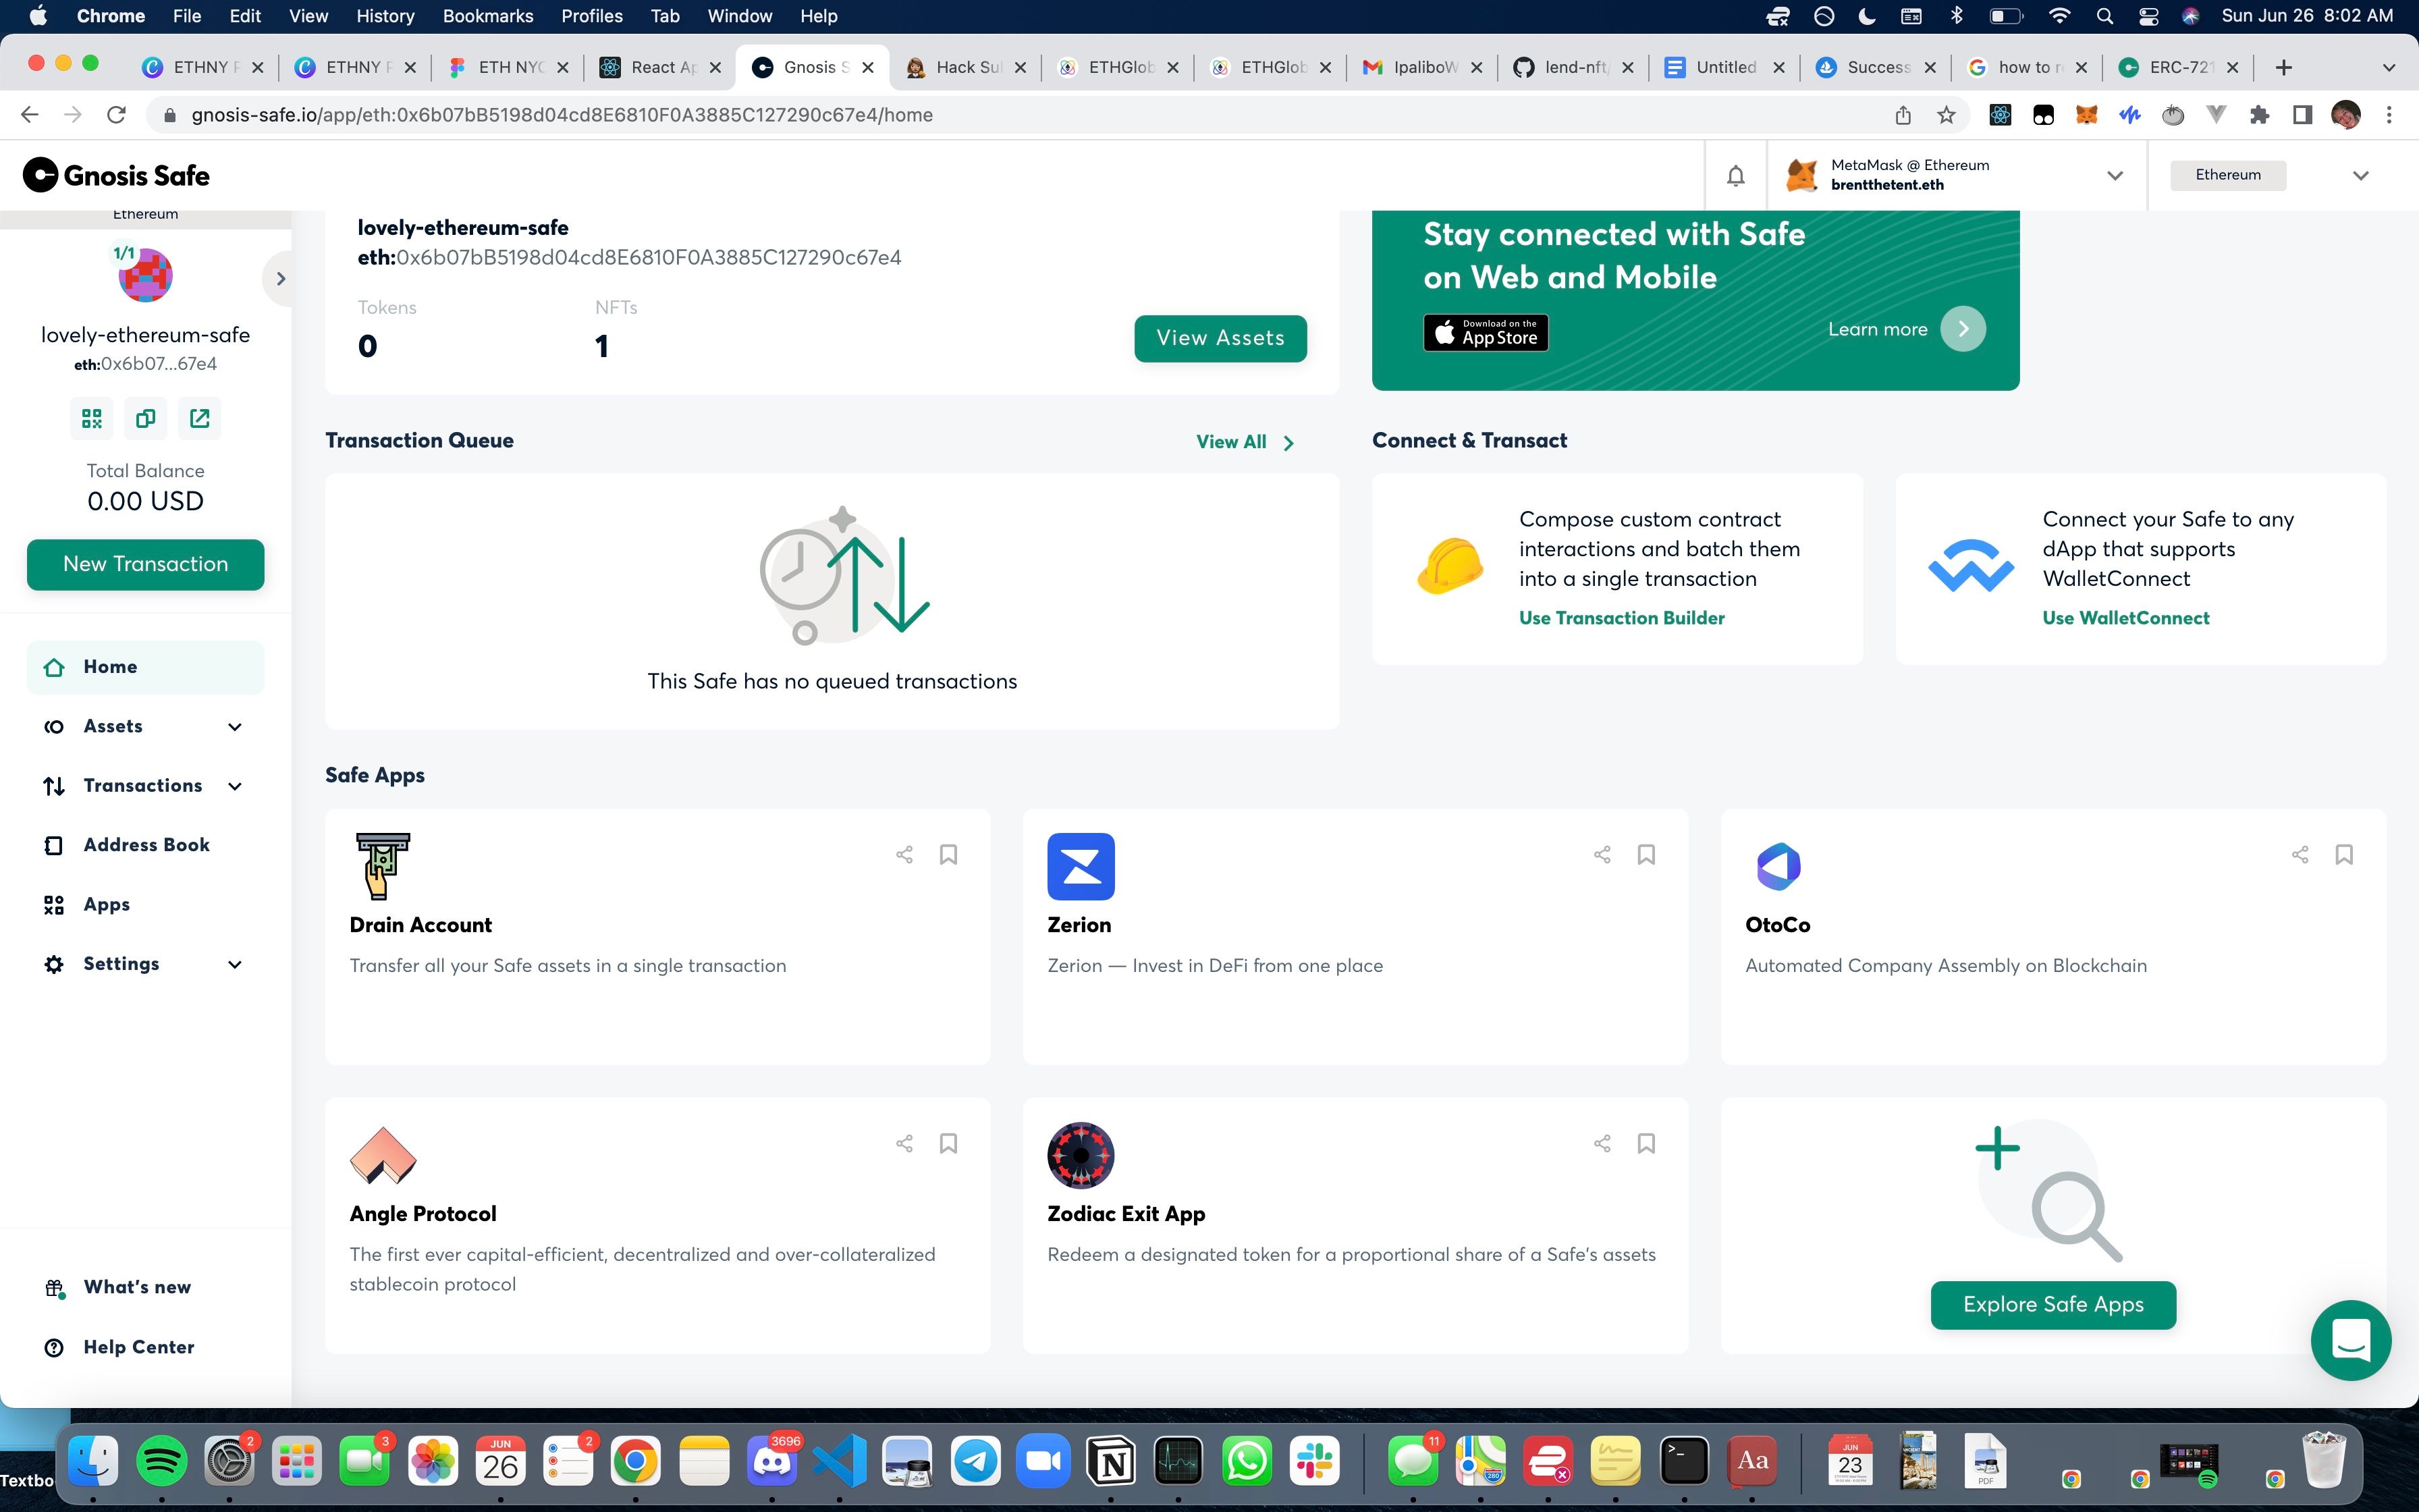Click the notifications bell icon
2419x1512 pixels.
pos(1737,174)
